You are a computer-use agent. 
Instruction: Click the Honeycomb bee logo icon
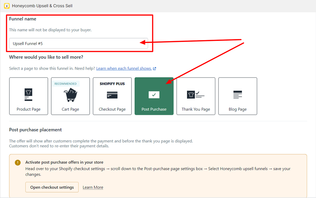7,6
